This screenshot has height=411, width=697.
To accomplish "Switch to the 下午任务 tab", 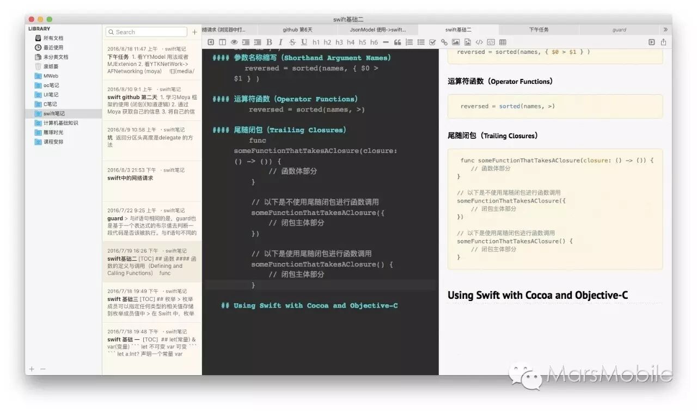I will 539,29.
